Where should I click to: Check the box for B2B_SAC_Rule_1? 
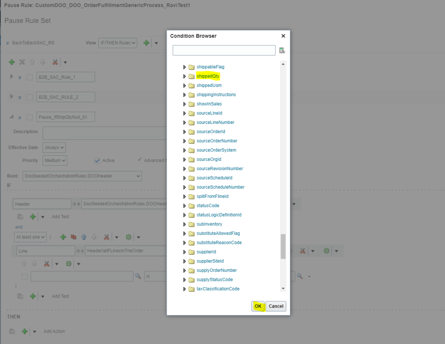pyautogui.click(x=30, y=77)
